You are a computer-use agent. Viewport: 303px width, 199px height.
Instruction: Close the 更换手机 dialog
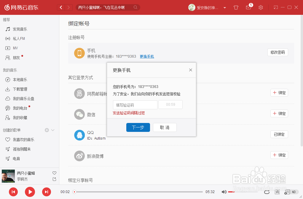click(191, 70)
